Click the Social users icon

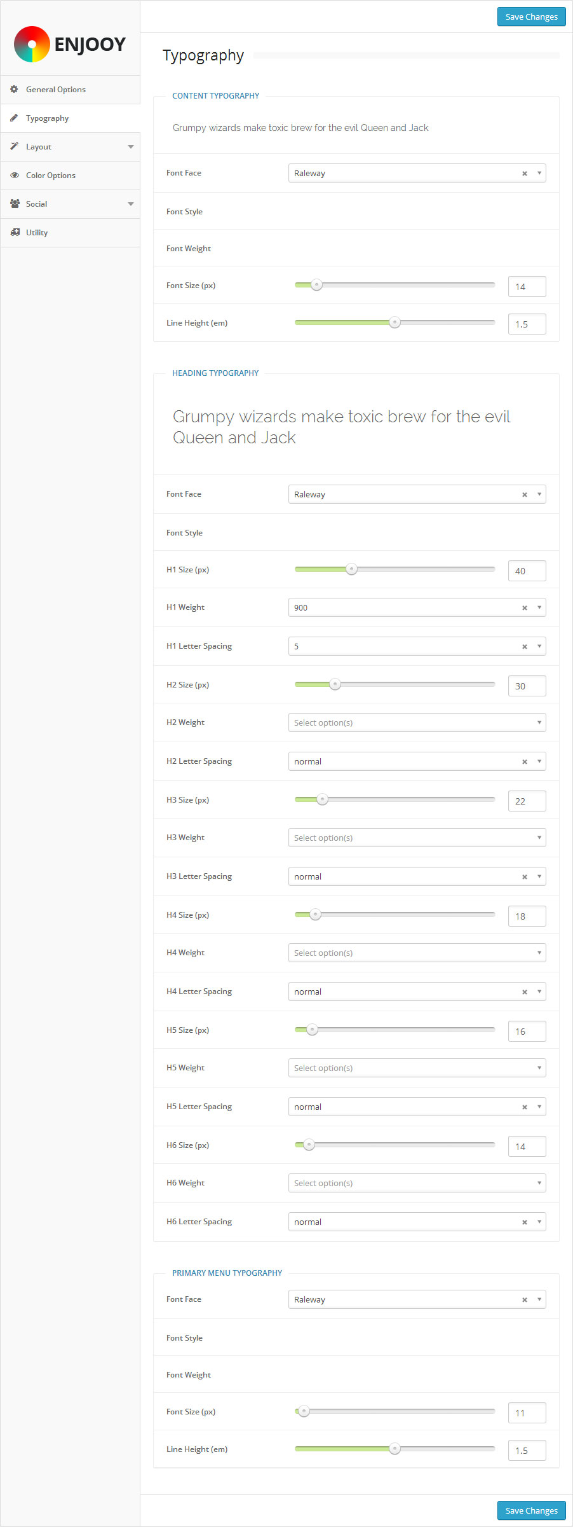(x=14, y=204)
